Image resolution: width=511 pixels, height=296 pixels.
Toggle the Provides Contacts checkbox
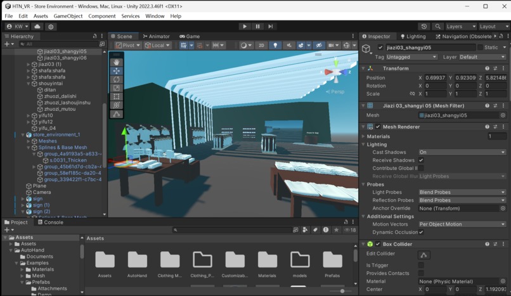pos(421,273)
